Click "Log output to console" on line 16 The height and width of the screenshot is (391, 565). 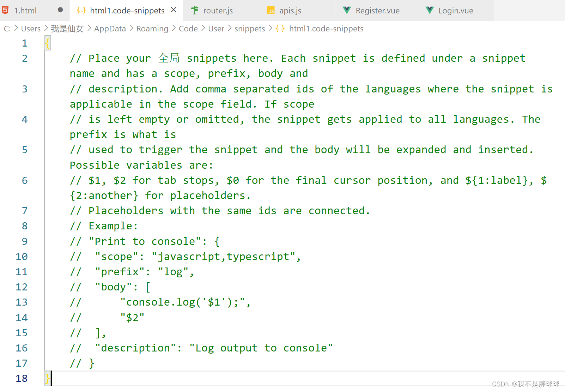(x=261, y=348)
